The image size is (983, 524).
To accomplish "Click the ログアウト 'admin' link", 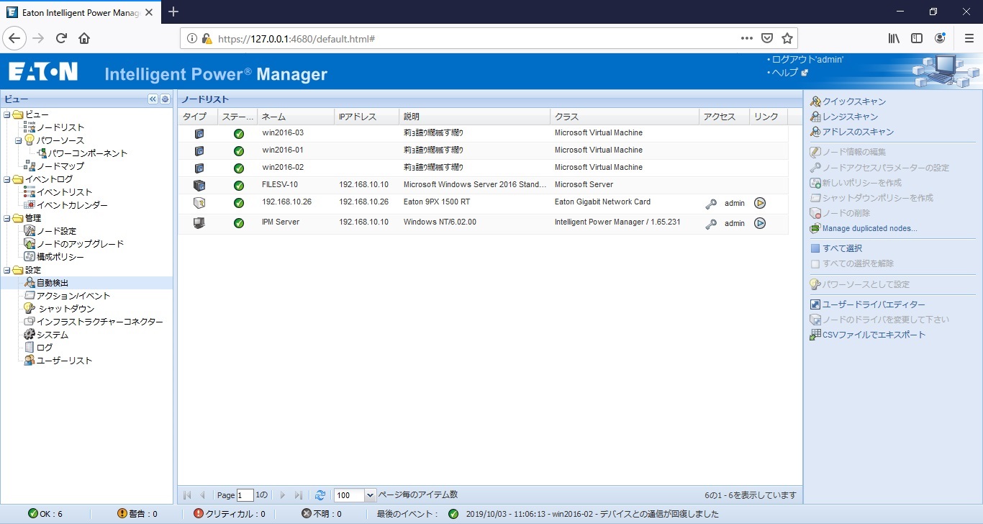I will [807, 60].
